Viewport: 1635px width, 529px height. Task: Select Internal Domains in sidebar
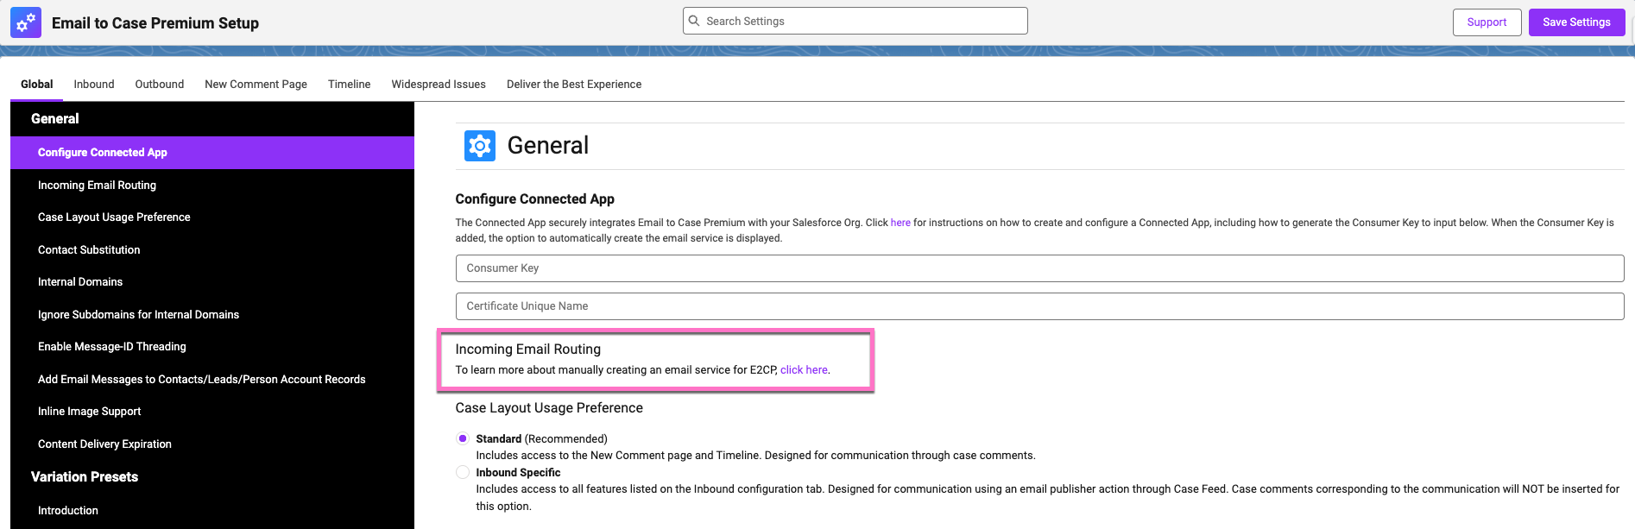212,282
